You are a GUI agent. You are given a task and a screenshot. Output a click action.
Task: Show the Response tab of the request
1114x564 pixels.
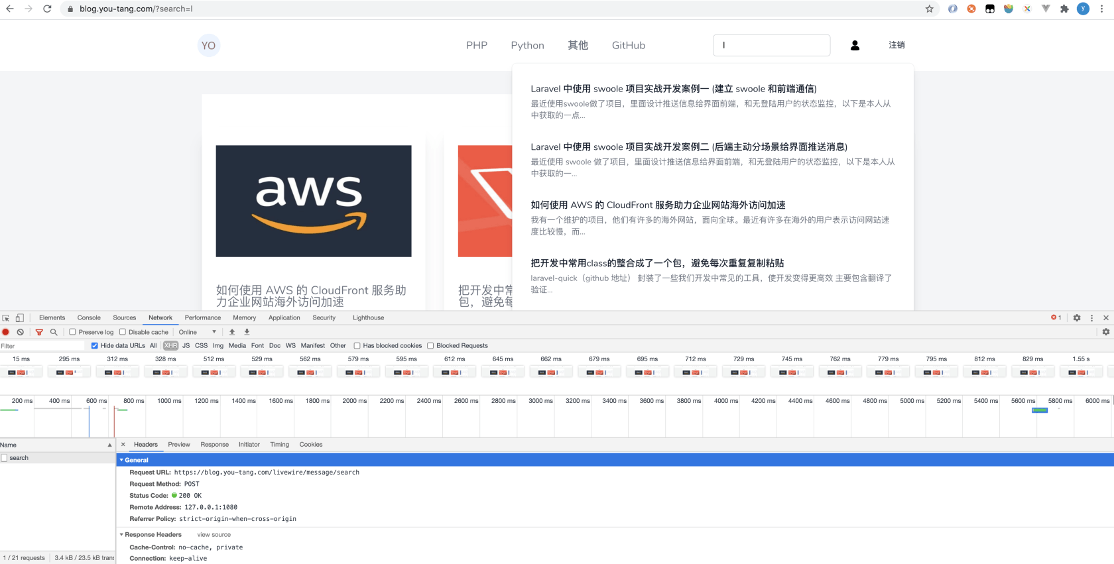(214, 445)
